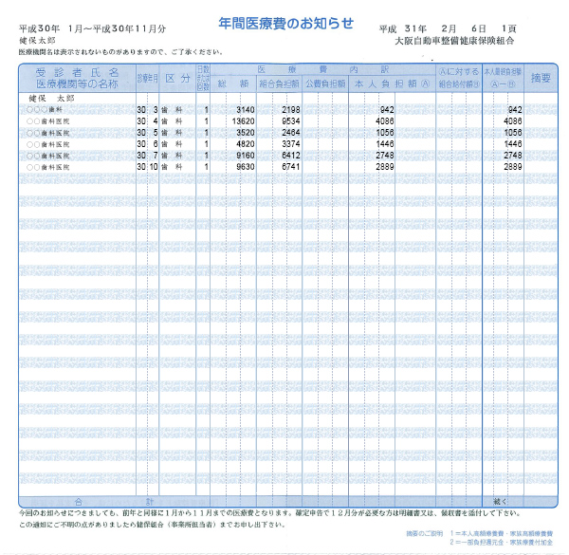
Task: Click the 医療機関等の名称 header
Action: 78,84
